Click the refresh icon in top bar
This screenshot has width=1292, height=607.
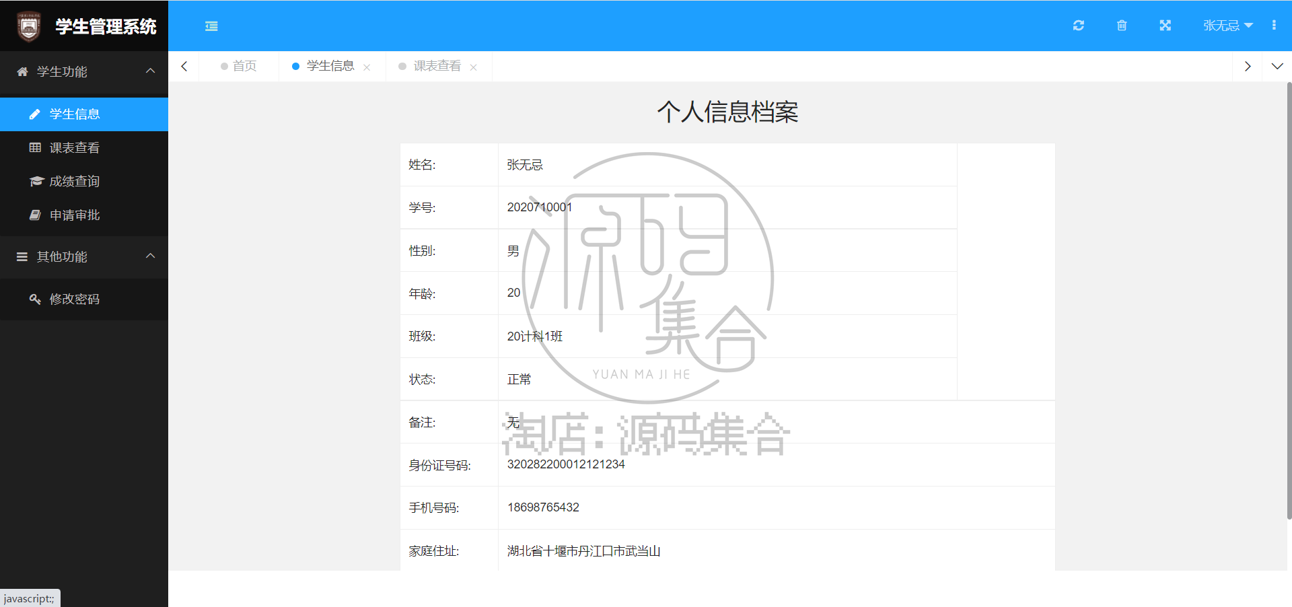pos(1079,26)
